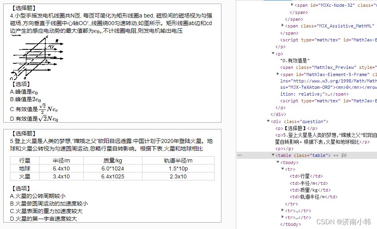This screenshot has width=377, height=229.
Task: Click the 6.0*1024 mass cell
Action: pyautogui.click(x=113, y=168)
